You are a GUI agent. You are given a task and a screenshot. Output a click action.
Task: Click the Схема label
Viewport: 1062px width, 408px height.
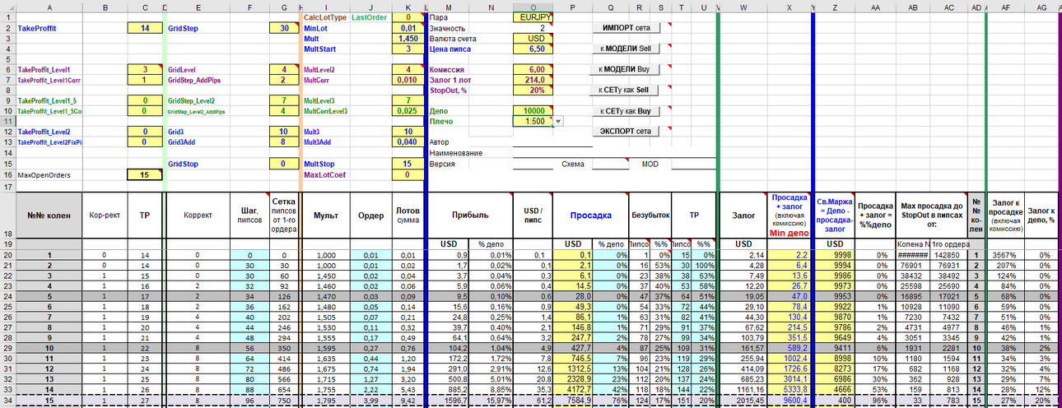click(572, 164)
